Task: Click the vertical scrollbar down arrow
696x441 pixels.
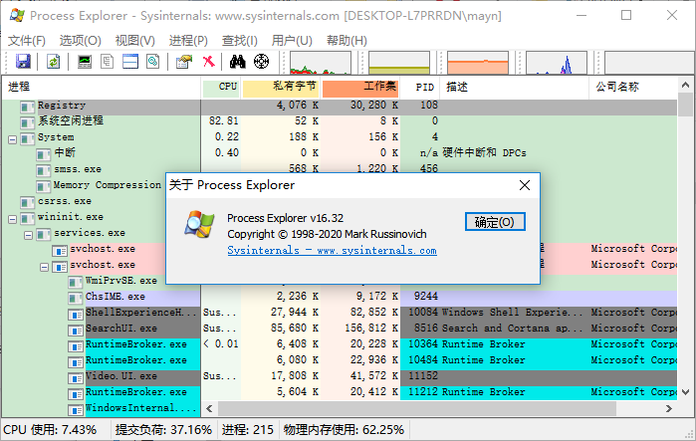Action: [x=685, y=392]
